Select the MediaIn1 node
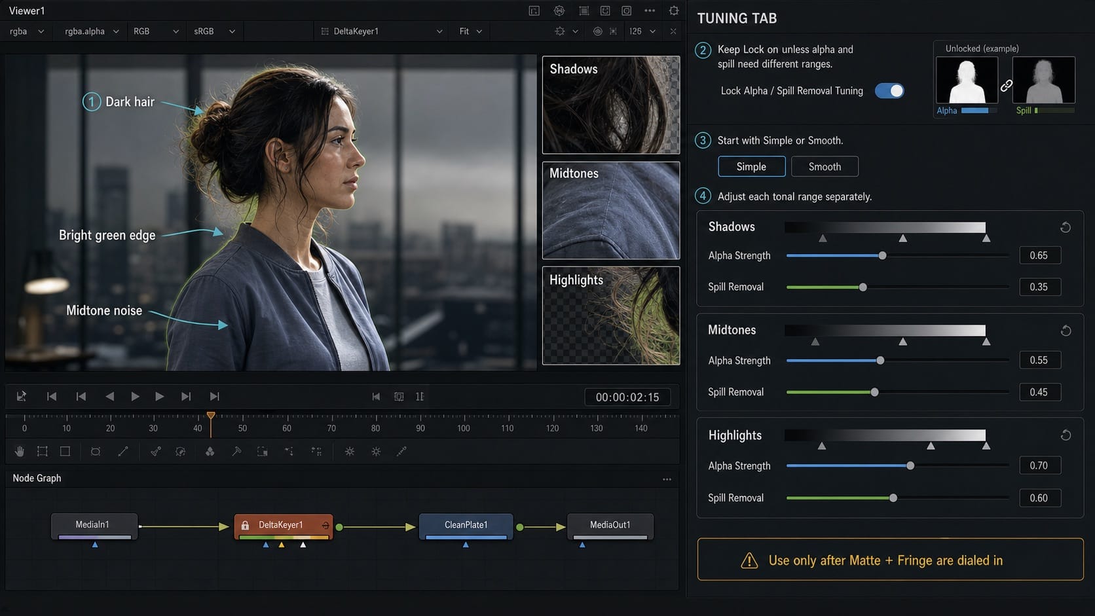1095x616 pixels. point(94,526)
